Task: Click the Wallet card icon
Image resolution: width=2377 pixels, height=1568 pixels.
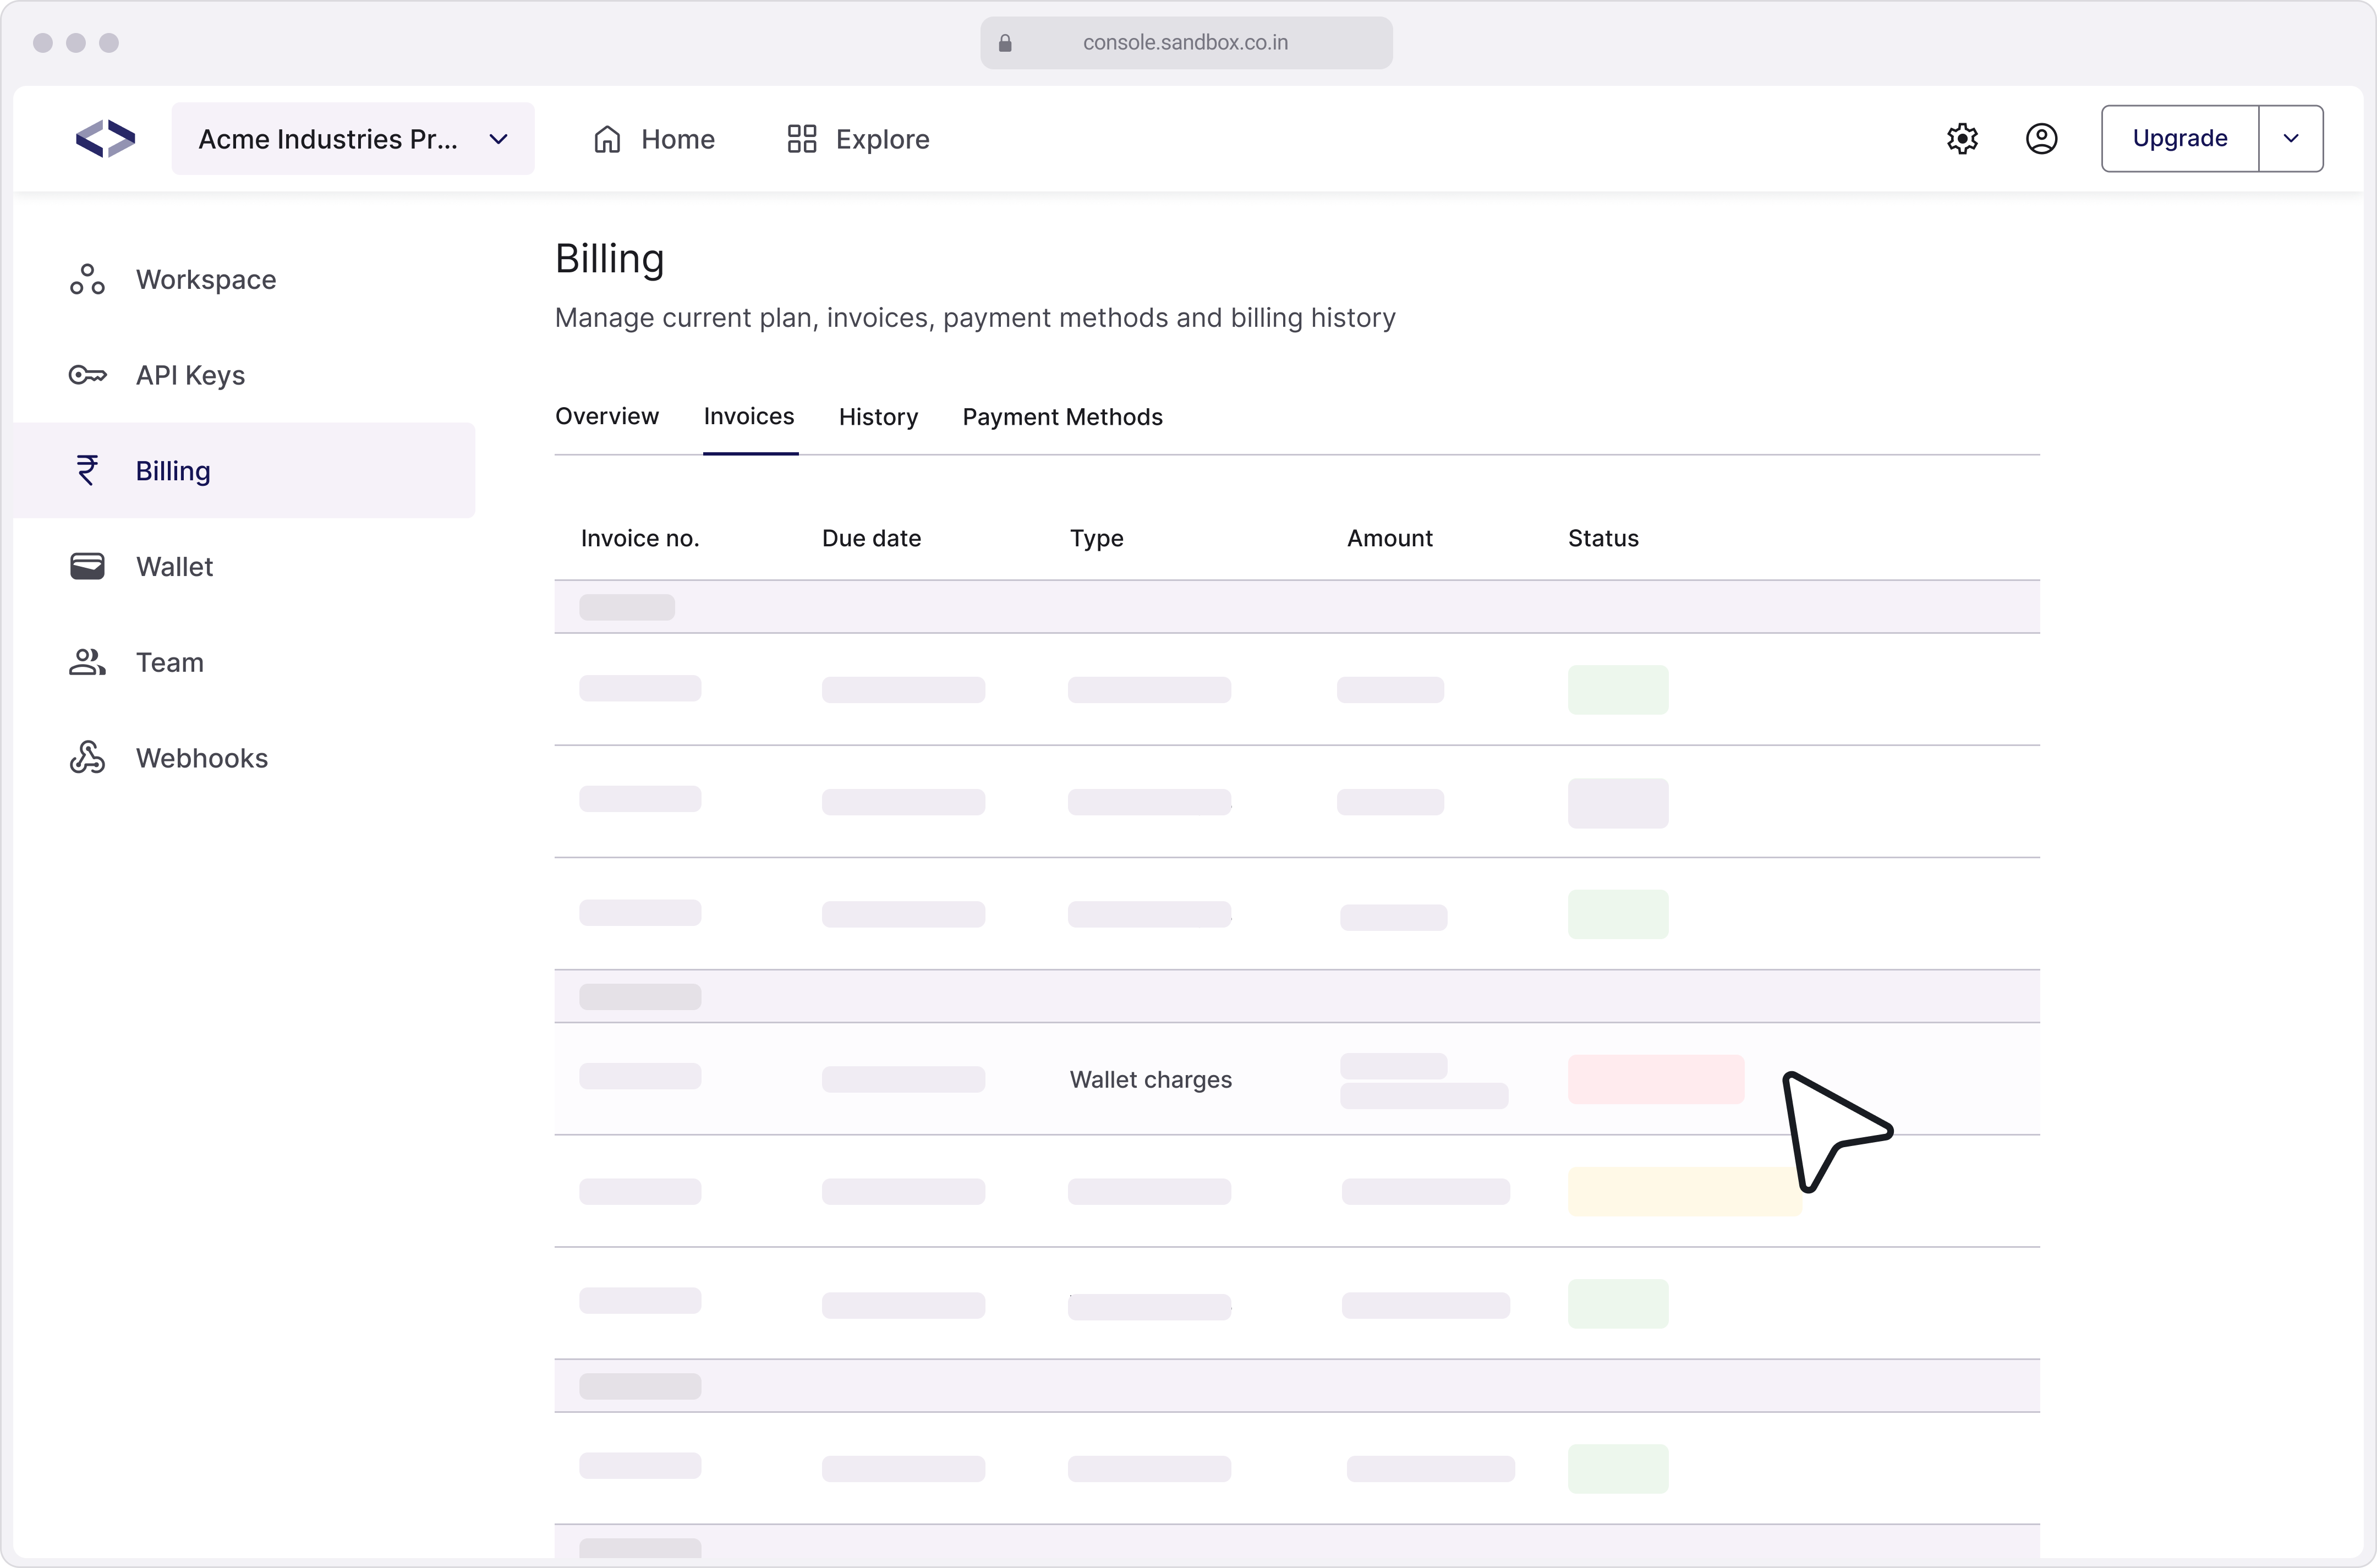Action: tap(87, 566)
